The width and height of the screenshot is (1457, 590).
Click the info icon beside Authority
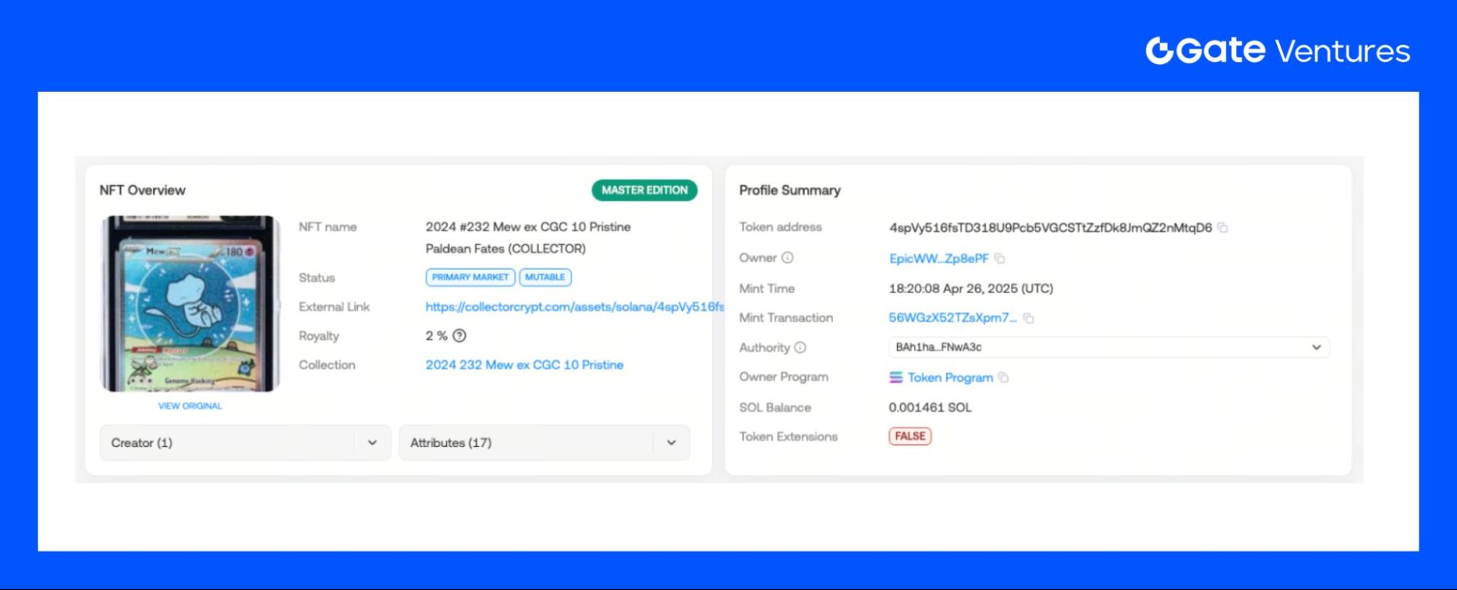point(800,347)
